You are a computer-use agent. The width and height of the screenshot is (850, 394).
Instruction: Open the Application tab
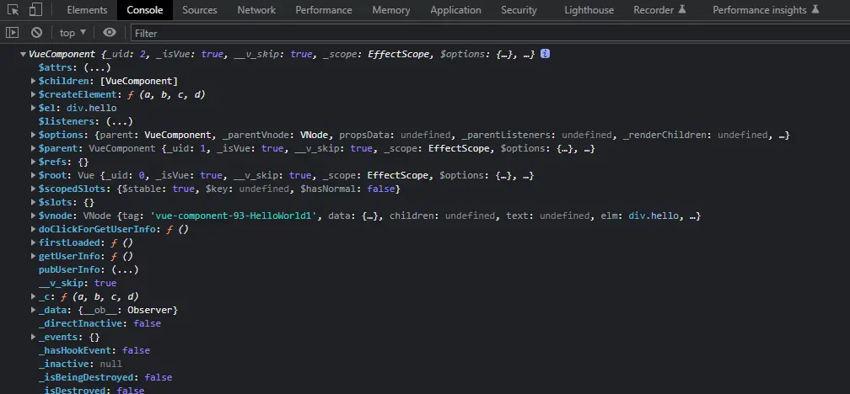[455, 10]
